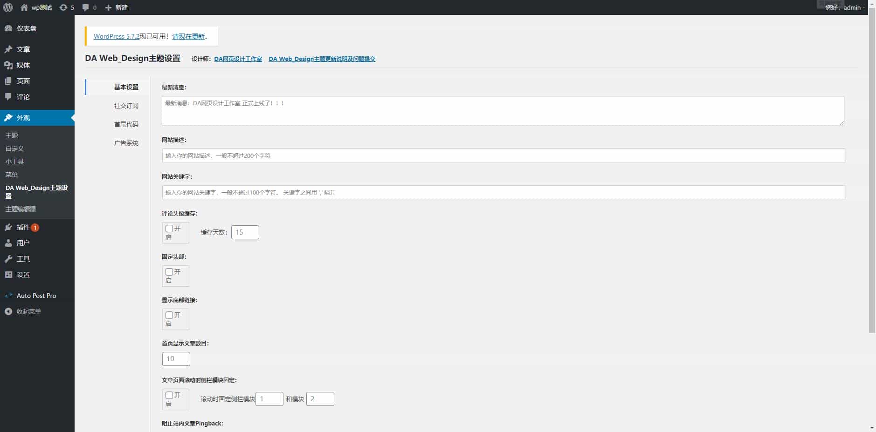876x432 pixels.
Task: Click the 和模块 number field showing 2
Action: click(x=320, y=399)
